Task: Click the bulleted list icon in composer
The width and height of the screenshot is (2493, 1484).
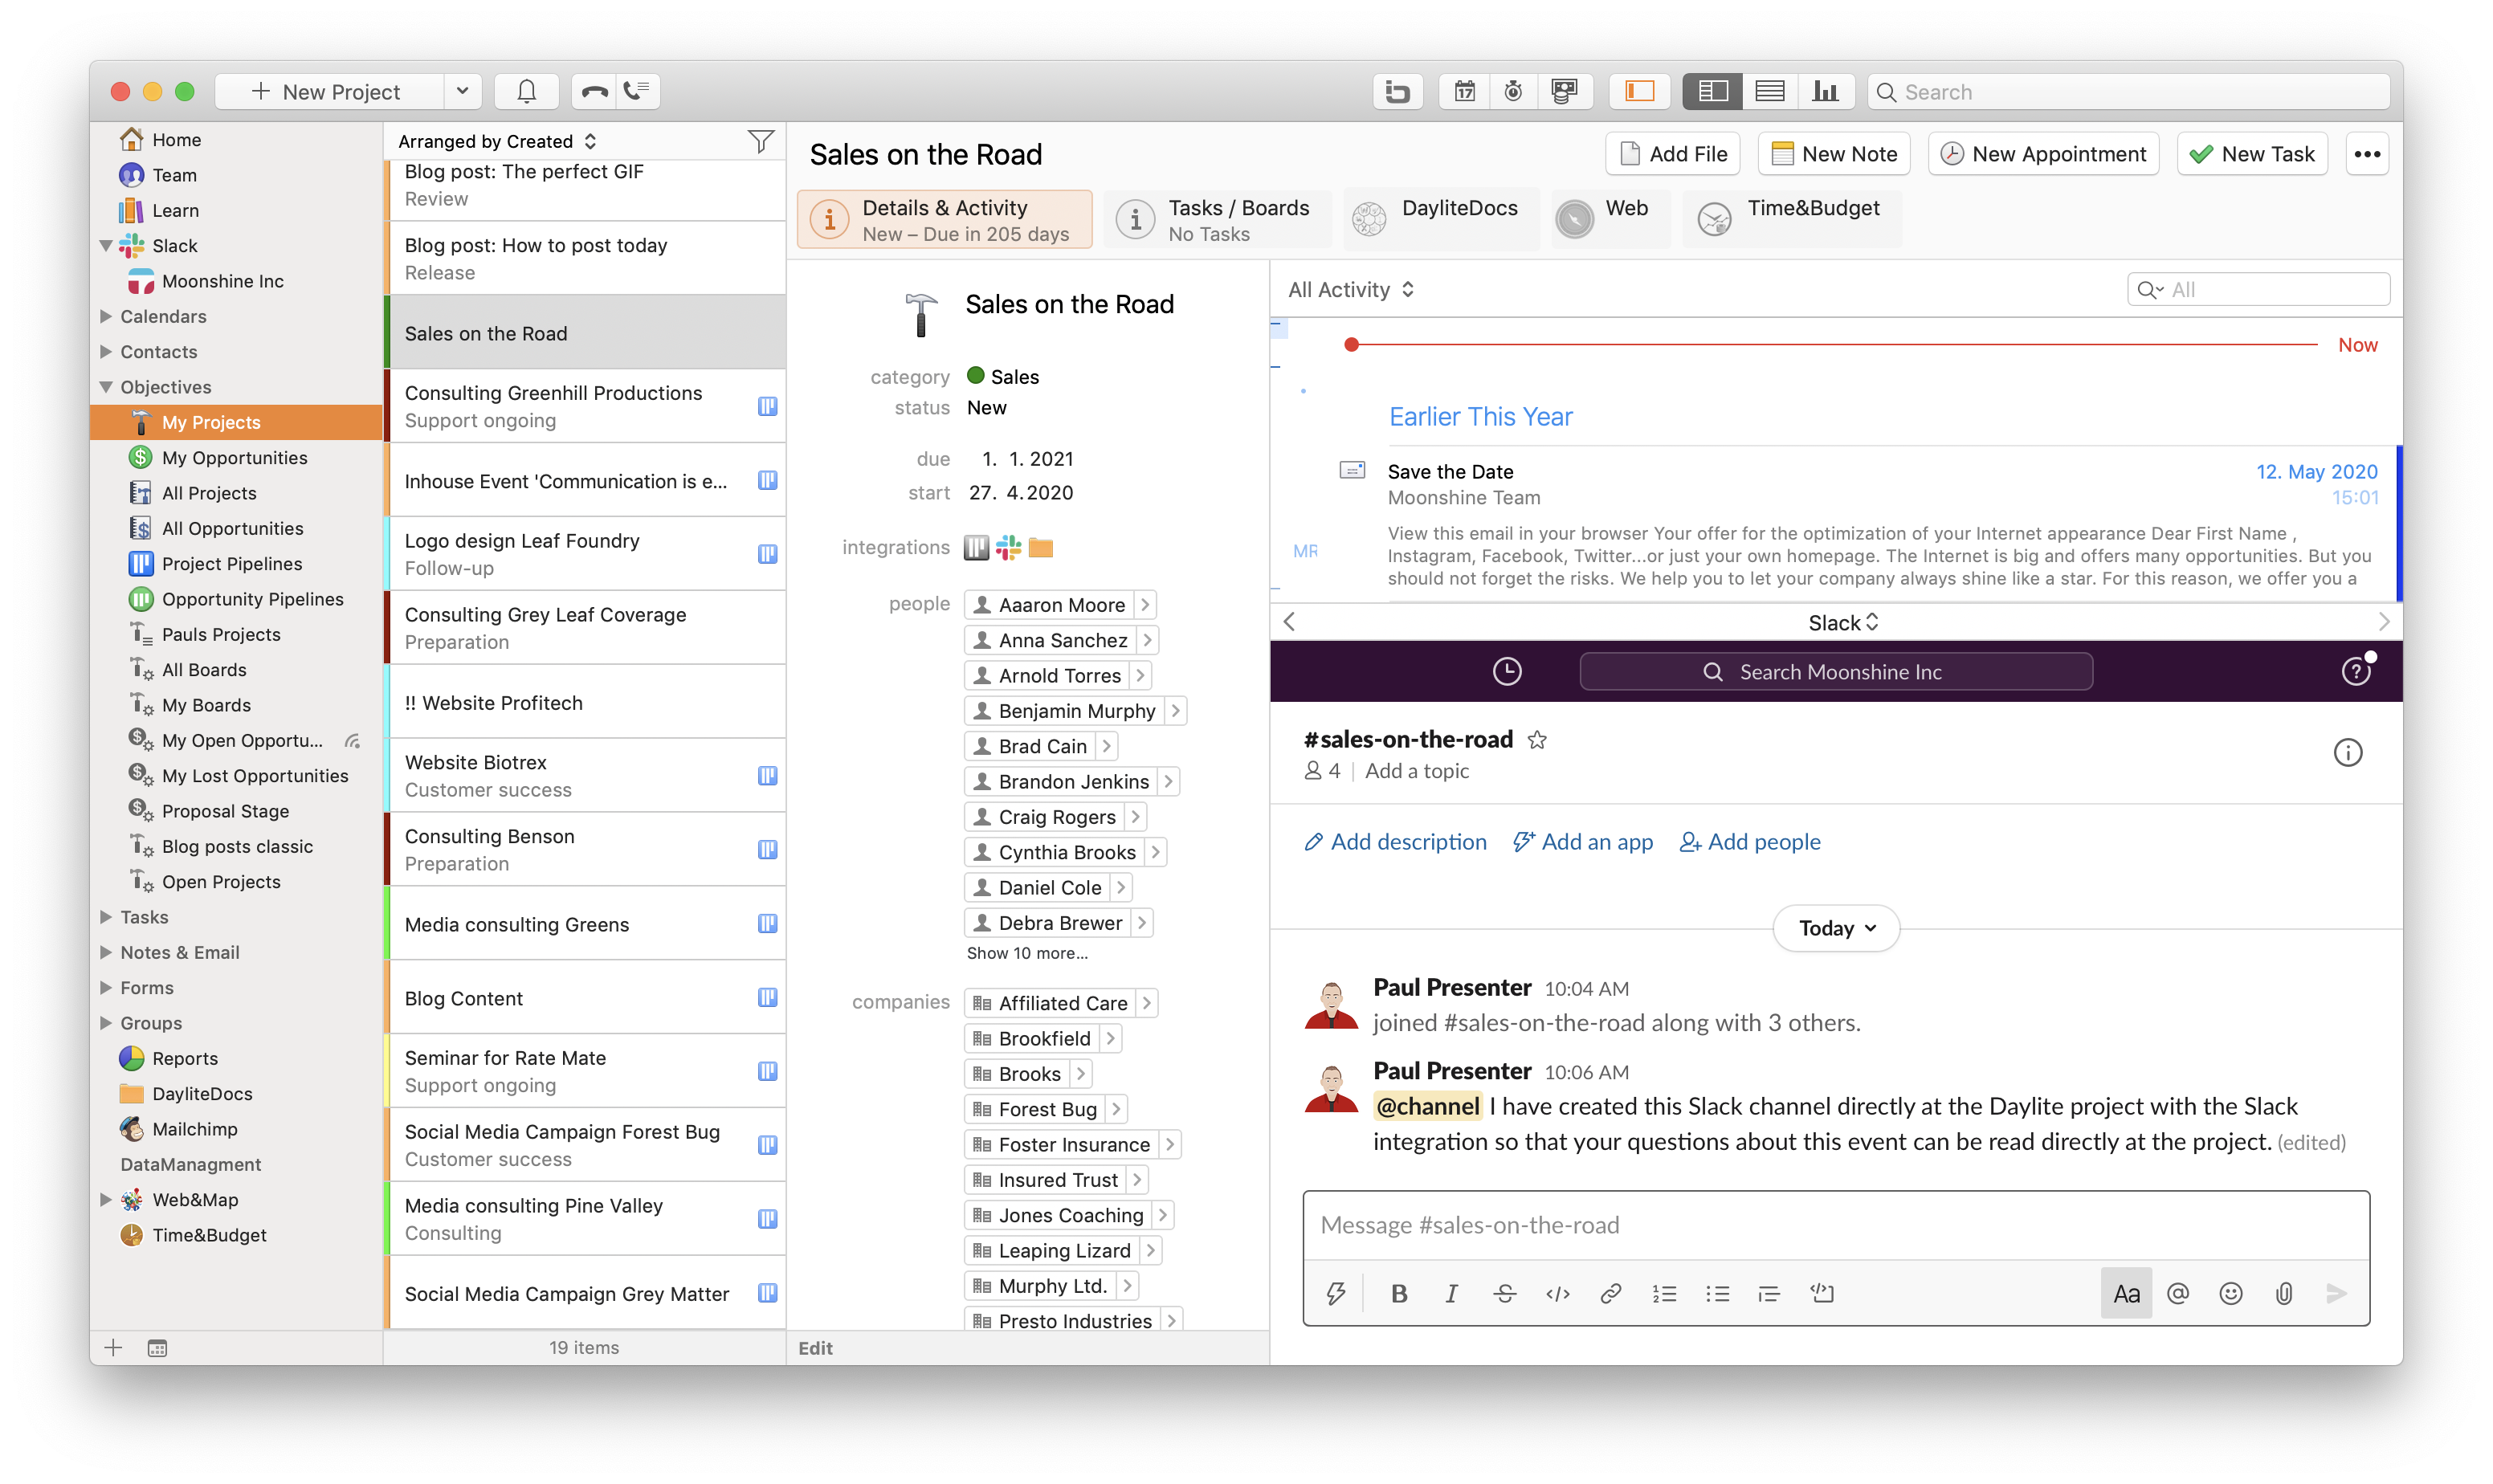Action: pyautogui.click(x=1716, y=1293)
